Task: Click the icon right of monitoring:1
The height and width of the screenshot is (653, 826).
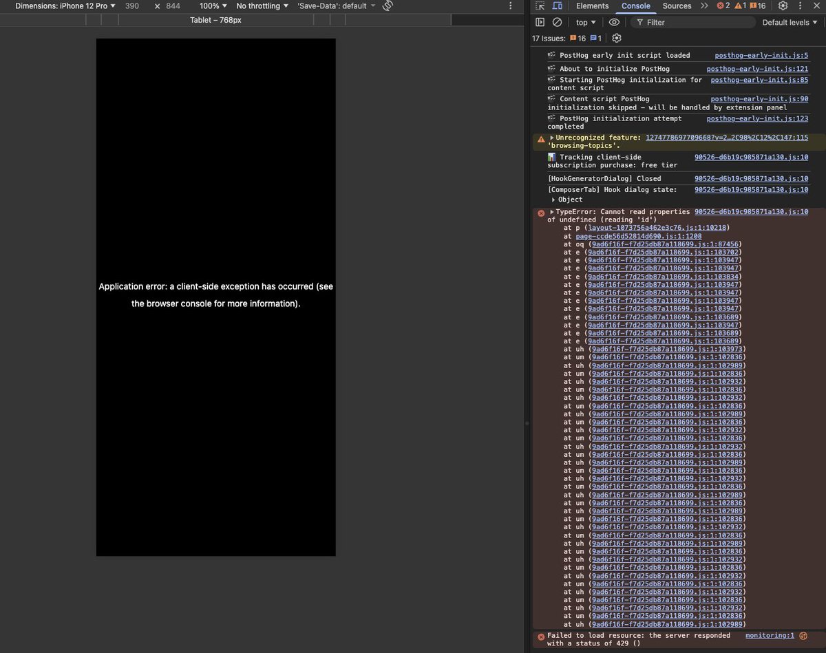Action: click(803, 636)
